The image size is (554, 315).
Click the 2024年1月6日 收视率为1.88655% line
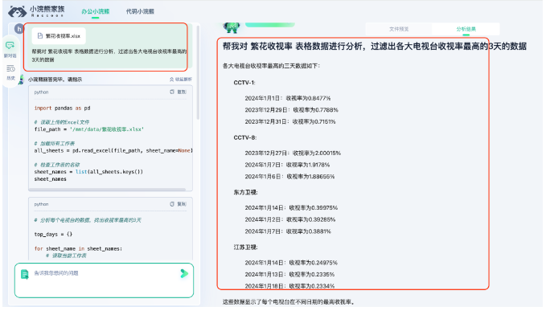click(289, 176)
